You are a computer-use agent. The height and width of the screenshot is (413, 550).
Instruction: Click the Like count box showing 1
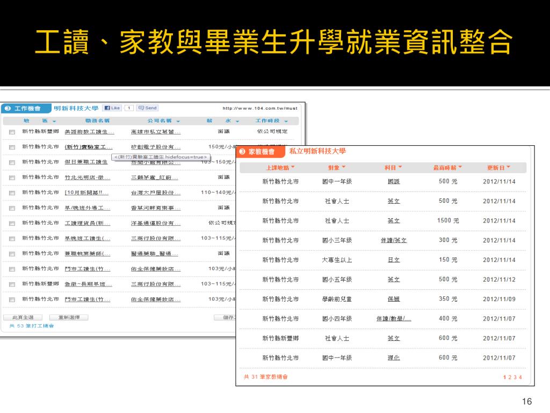[x=129, y=108]
